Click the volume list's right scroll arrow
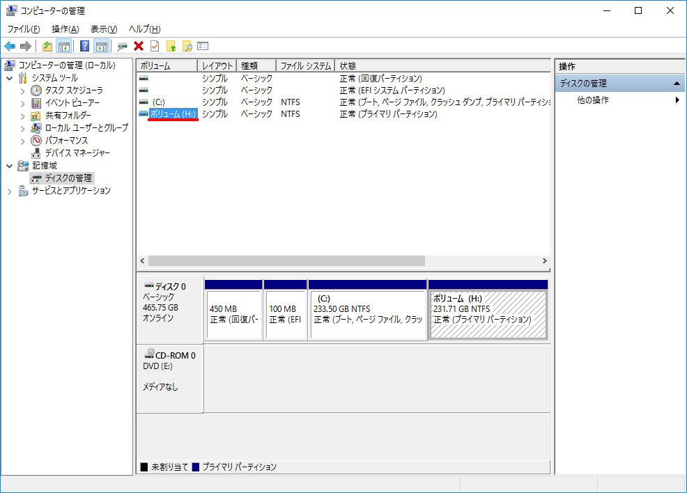This screenshot has width=687, height=493. pyautogui.click(x=545, y=261)
